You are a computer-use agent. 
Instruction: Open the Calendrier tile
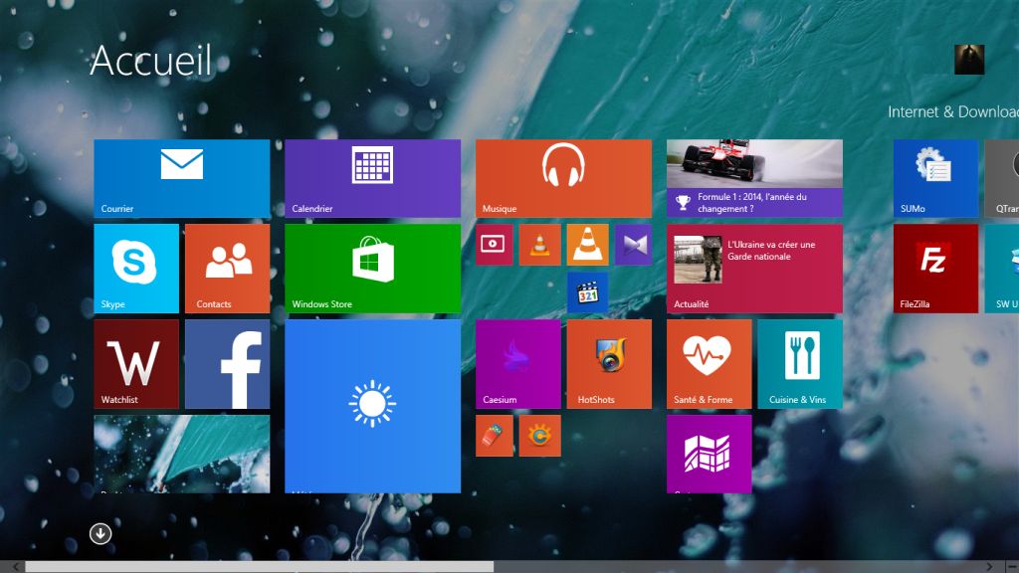tap(372, 178)
